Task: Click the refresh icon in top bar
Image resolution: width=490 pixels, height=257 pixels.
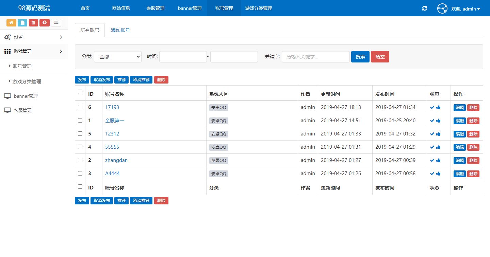Action: (424, 8)
